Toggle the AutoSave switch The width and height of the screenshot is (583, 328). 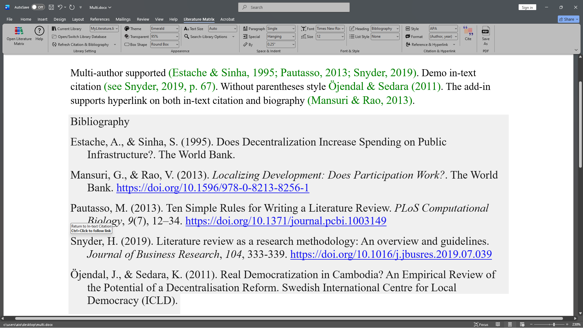(x=38, y=7)
